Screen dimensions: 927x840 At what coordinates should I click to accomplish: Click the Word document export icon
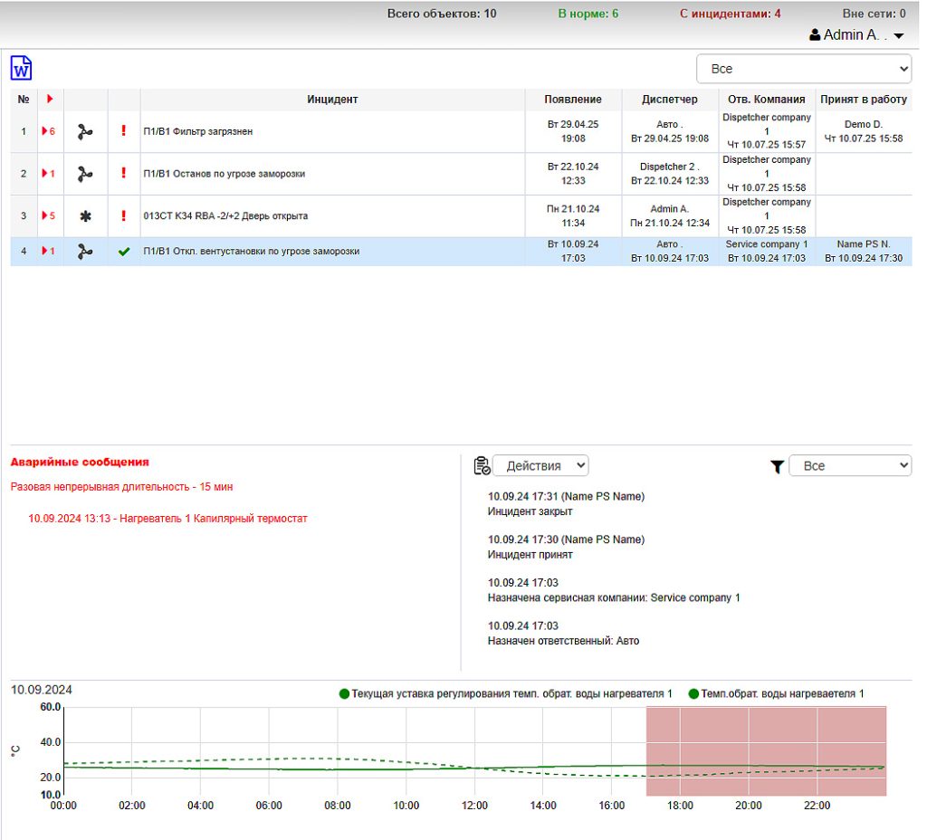[x=21, y=68]
